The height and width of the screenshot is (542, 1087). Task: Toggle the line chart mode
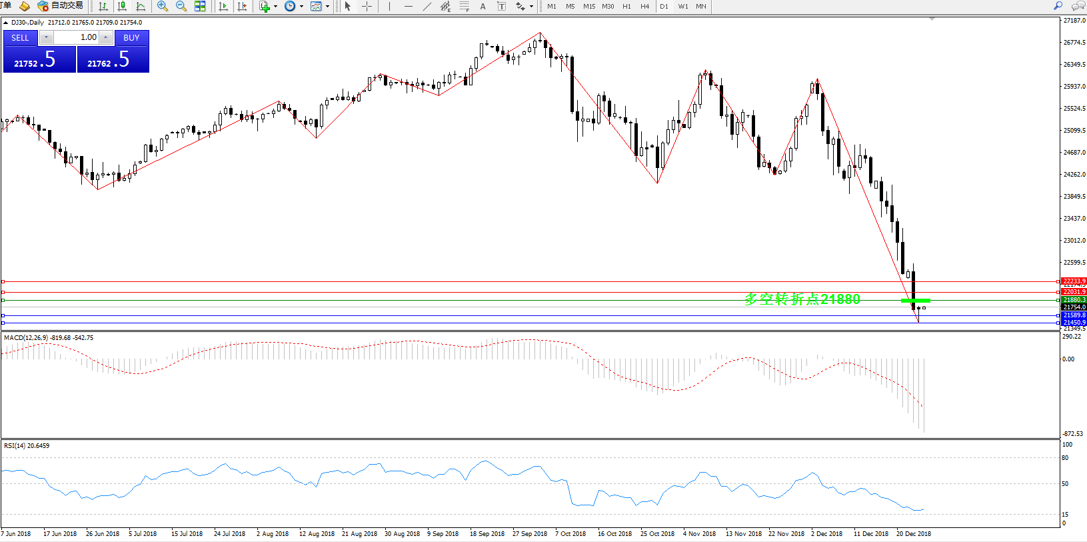[x=141, y=6]
